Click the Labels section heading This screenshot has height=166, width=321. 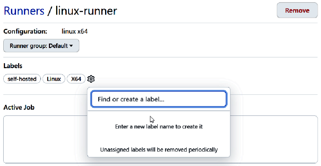(x=13, y=66)
